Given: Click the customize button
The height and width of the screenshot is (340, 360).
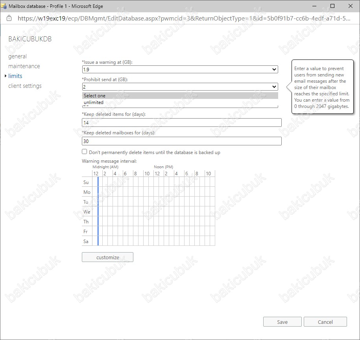Looking at the screenshot, I should coord(107,257).
